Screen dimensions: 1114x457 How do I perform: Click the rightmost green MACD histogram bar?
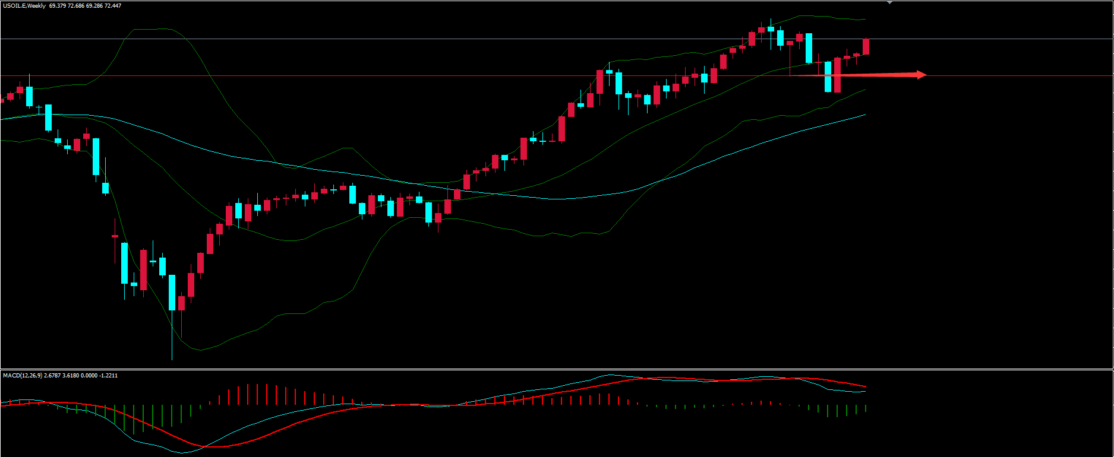[x=866, y=409]
